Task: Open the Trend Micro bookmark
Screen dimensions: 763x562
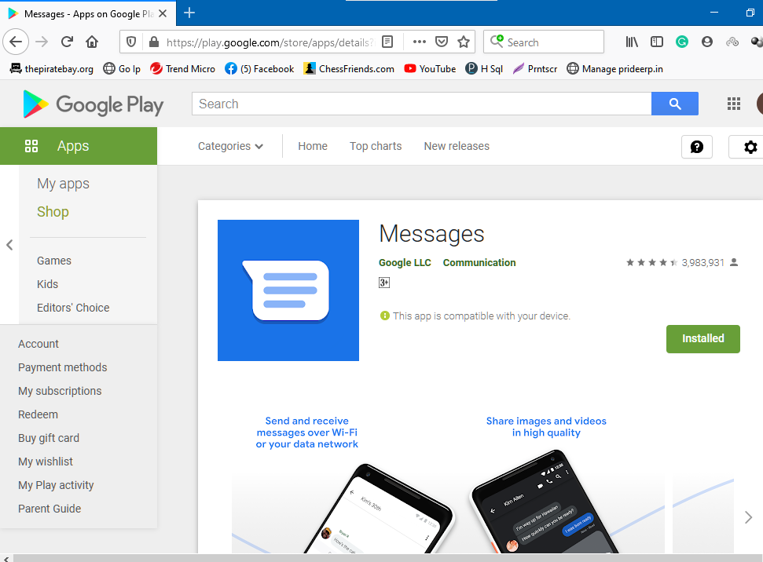Action: point(182,68)
